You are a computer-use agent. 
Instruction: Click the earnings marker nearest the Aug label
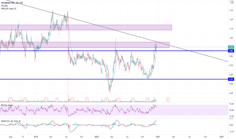[x=11, y=100]
